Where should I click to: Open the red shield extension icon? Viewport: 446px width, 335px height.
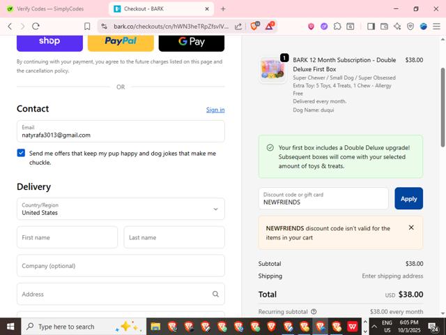[x=311, y=27]
